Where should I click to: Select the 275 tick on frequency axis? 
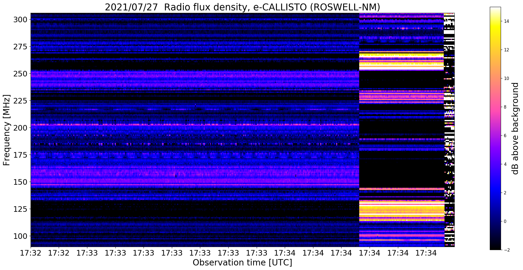coord(20,47)
